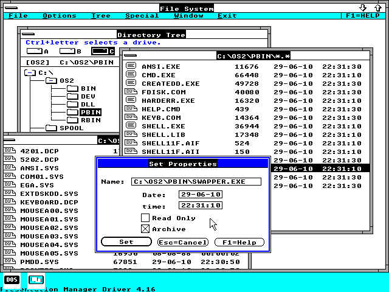Select MOUSEA00.SYS file name

pyautogui.click(x=49, y=211)
